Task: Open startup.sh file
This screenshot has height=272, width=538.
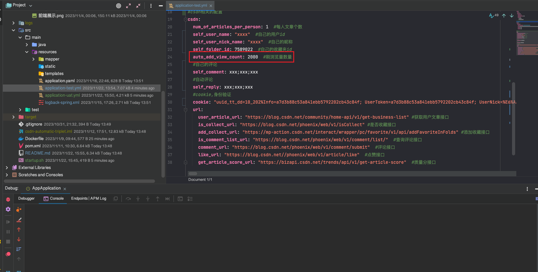Action: tap(34, 160)
